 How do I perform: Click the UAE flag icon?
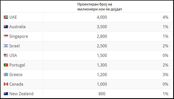point(6,17)
